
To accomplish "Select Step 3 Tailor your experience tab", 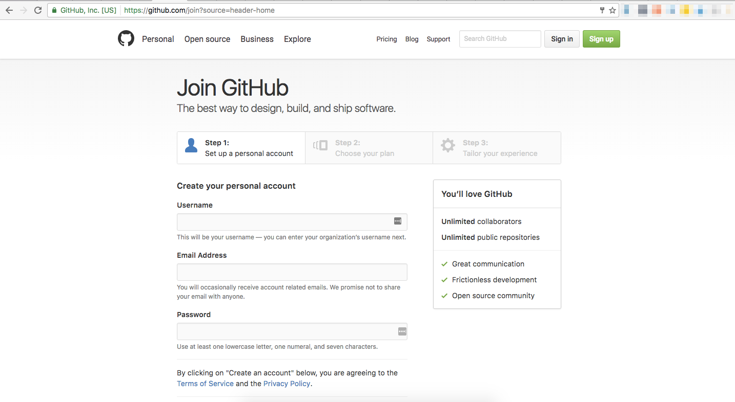I will [497, 148].
